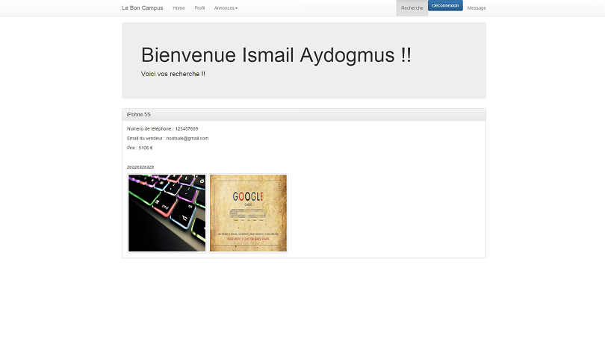
Task: Click the Bienvenue Ismail Aydogmus heading
Action: point(276,54)
